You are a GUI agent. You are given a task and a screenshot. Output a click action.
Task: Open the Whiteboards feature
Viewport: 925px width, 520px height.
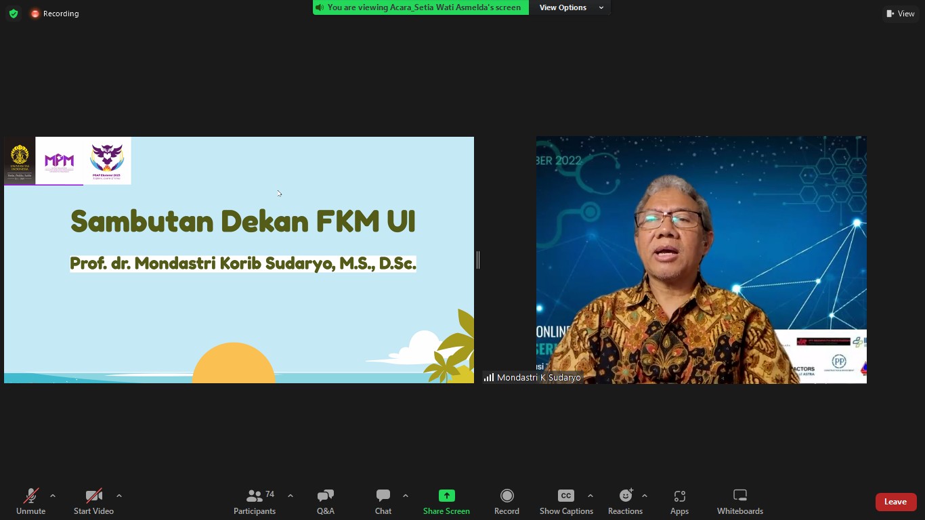(x=739, y=501)
